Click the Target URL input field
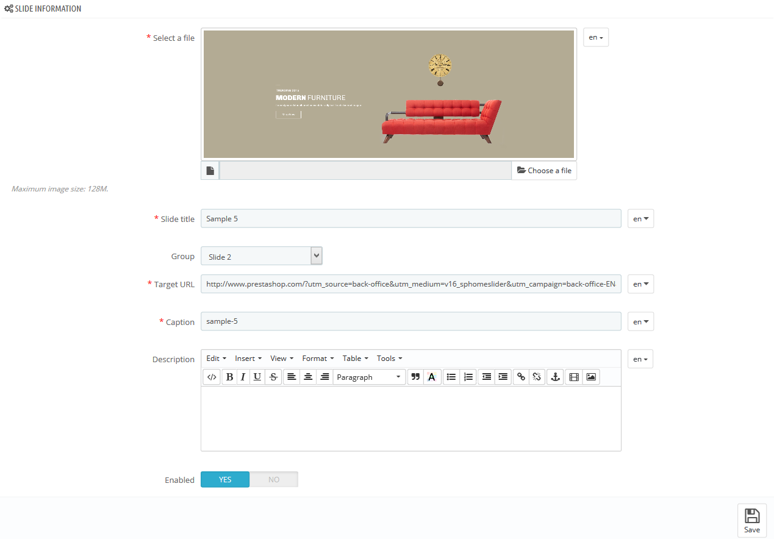The height and width of the screenshot is (539, 774). click(411, 284)
